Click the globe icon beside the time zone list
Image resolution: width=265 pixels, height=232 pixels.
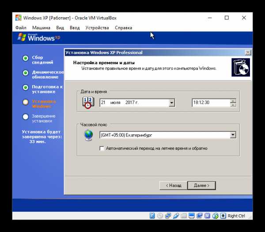pos(88,135)
